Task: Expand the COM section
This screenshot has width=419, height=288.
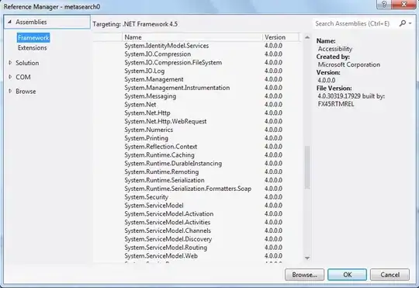Action: 10,77
